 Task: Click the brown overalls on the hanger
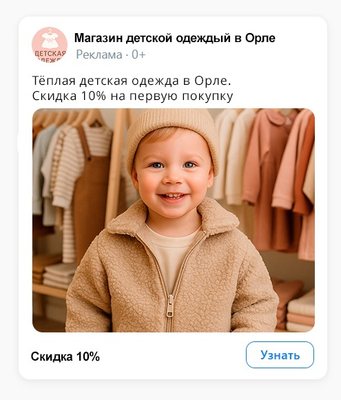pyautogui.click(x=92, y=194)
